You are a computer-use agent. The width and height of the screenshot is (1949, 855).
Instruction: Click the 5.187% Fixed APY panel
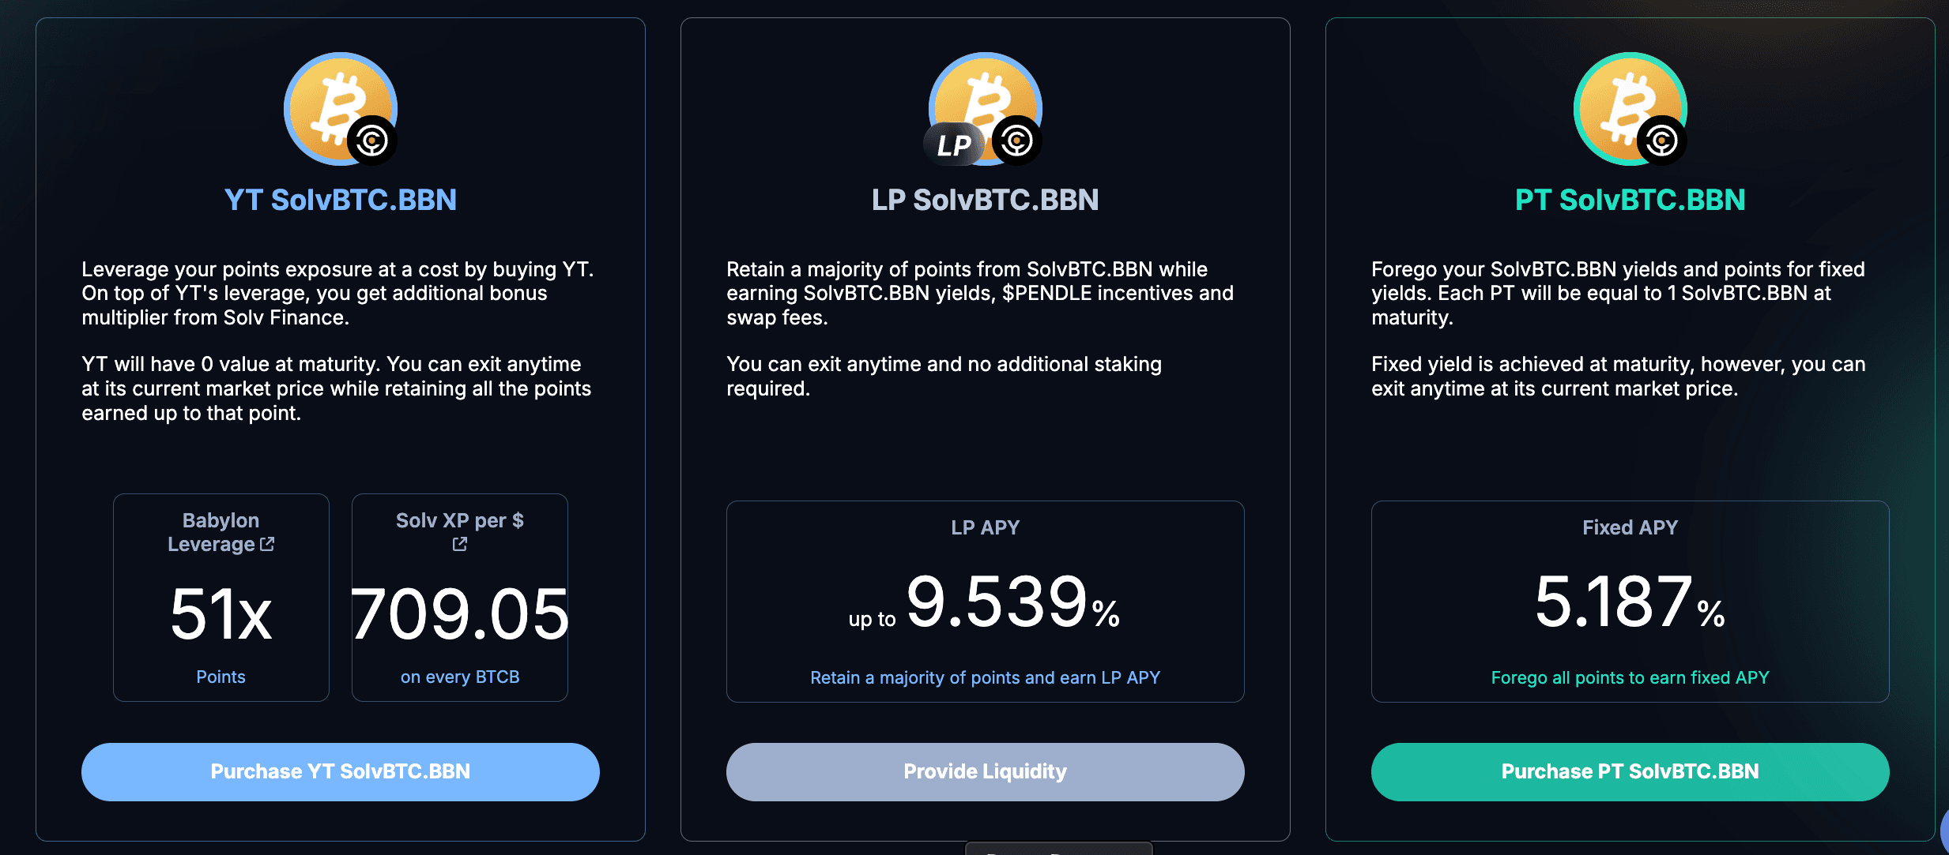tap(1630, 602)
